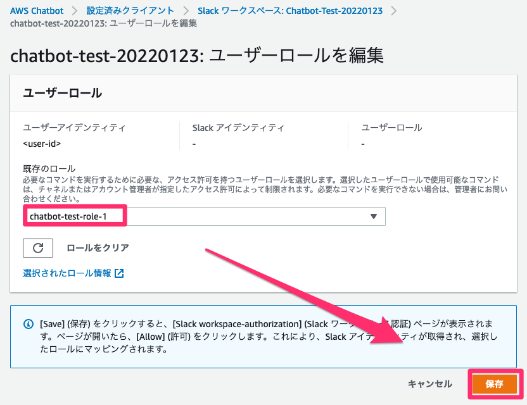
Task: Select the <user-id> value text
Action: pyautogui.click(x=42, y=144)
